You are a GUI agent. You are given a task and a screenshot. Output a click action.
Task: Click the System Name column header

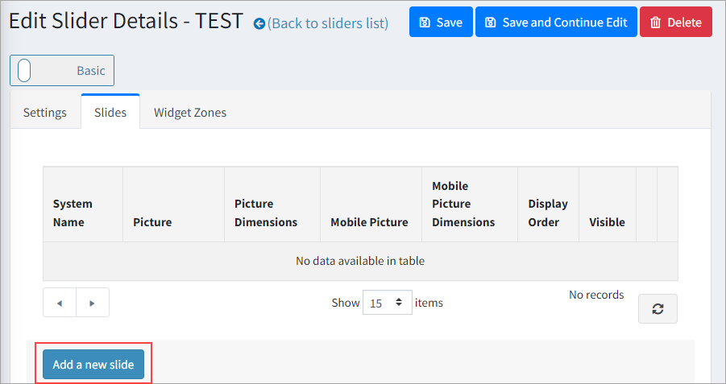point(73,213)
